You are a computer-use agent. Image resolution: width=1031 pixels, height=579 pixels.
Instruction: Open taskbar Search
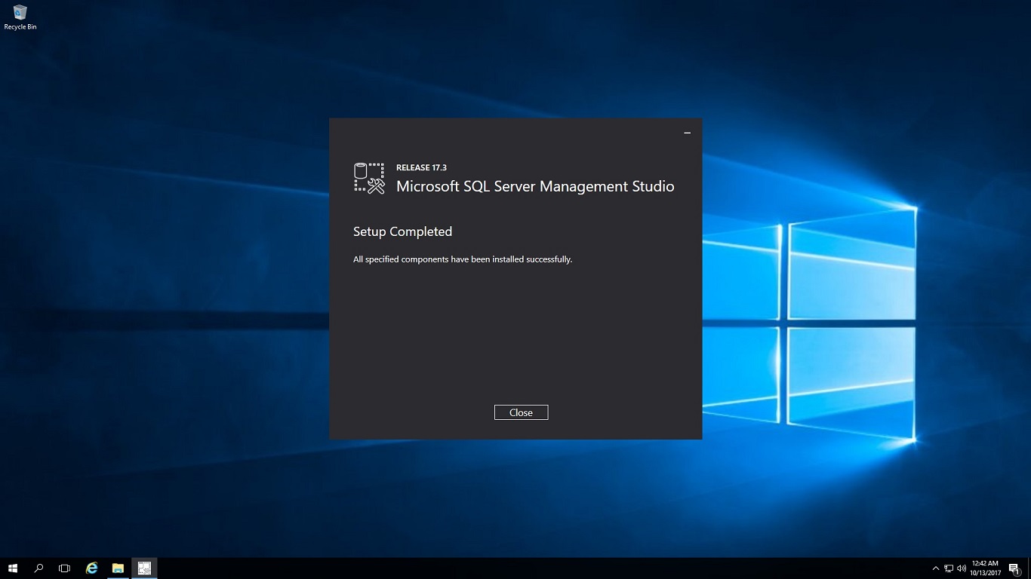pyautogui.click(x=39, y=568)
